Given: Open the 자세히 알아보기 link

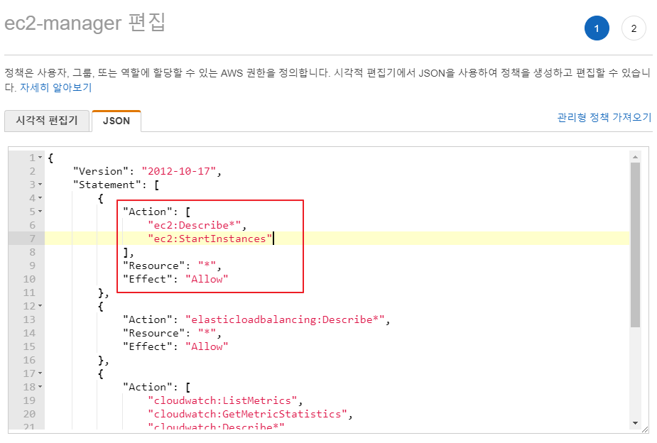Looking at the screenshot, I should tap(55, 87).
